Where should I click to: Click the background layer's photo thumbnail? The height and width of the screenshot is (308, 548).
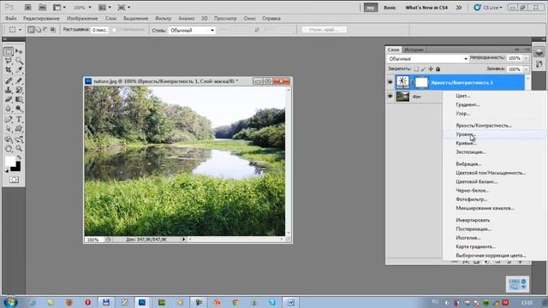pos(402,97)
